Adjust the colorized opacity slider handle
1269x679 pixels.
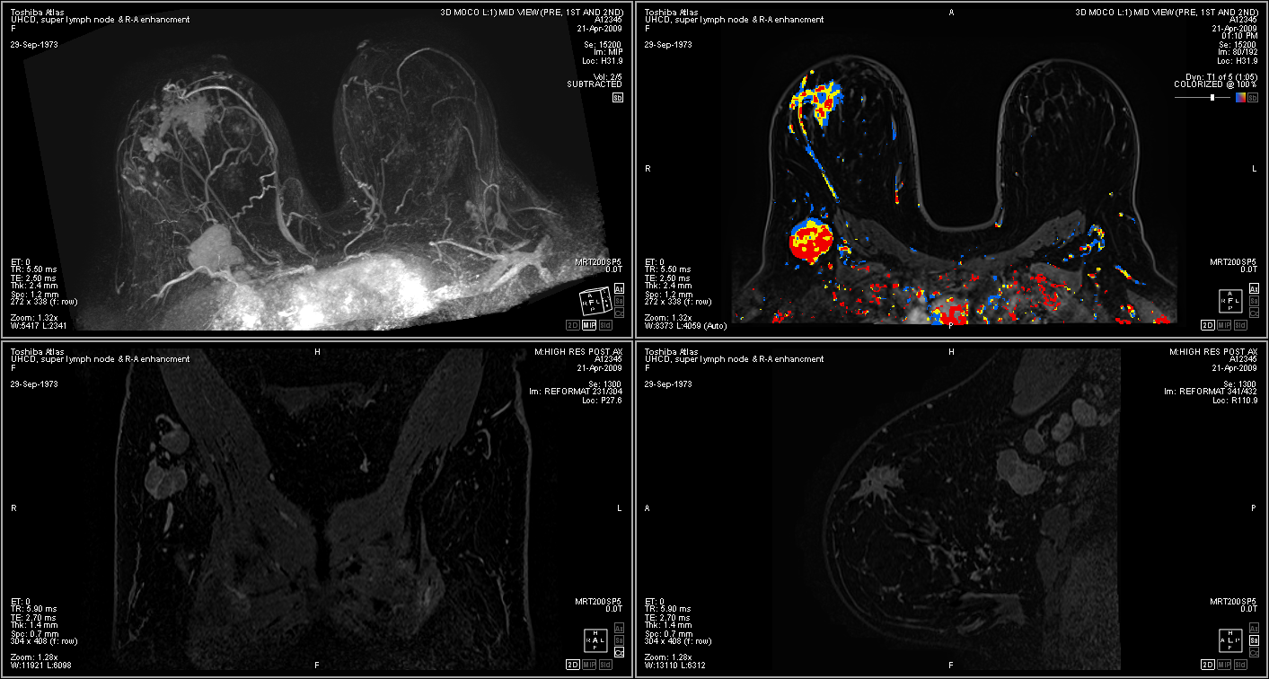[x=1212, y=97]
